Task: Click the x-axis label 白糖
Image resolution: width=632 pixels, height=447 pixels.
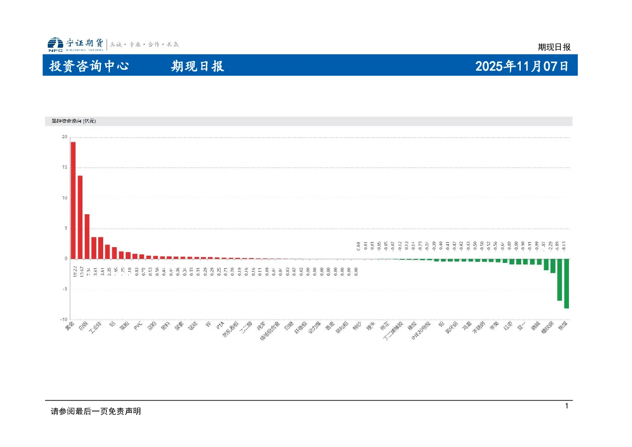Action: pyautogui.click(x=289, y=326)
